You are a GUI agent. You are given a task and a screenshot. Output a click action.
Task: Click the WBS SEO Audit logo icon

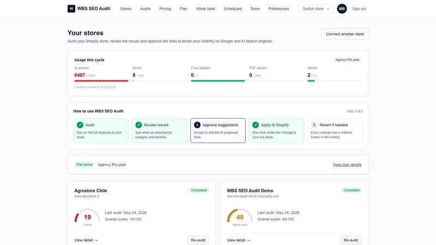coord(71,9)
